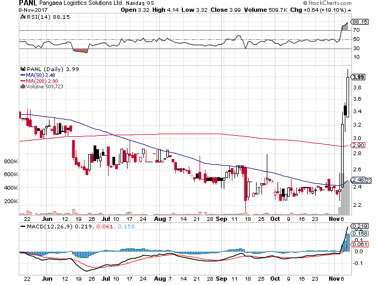Click the Oct date label under price chart

pyautogui.click(x=275, y=219)
